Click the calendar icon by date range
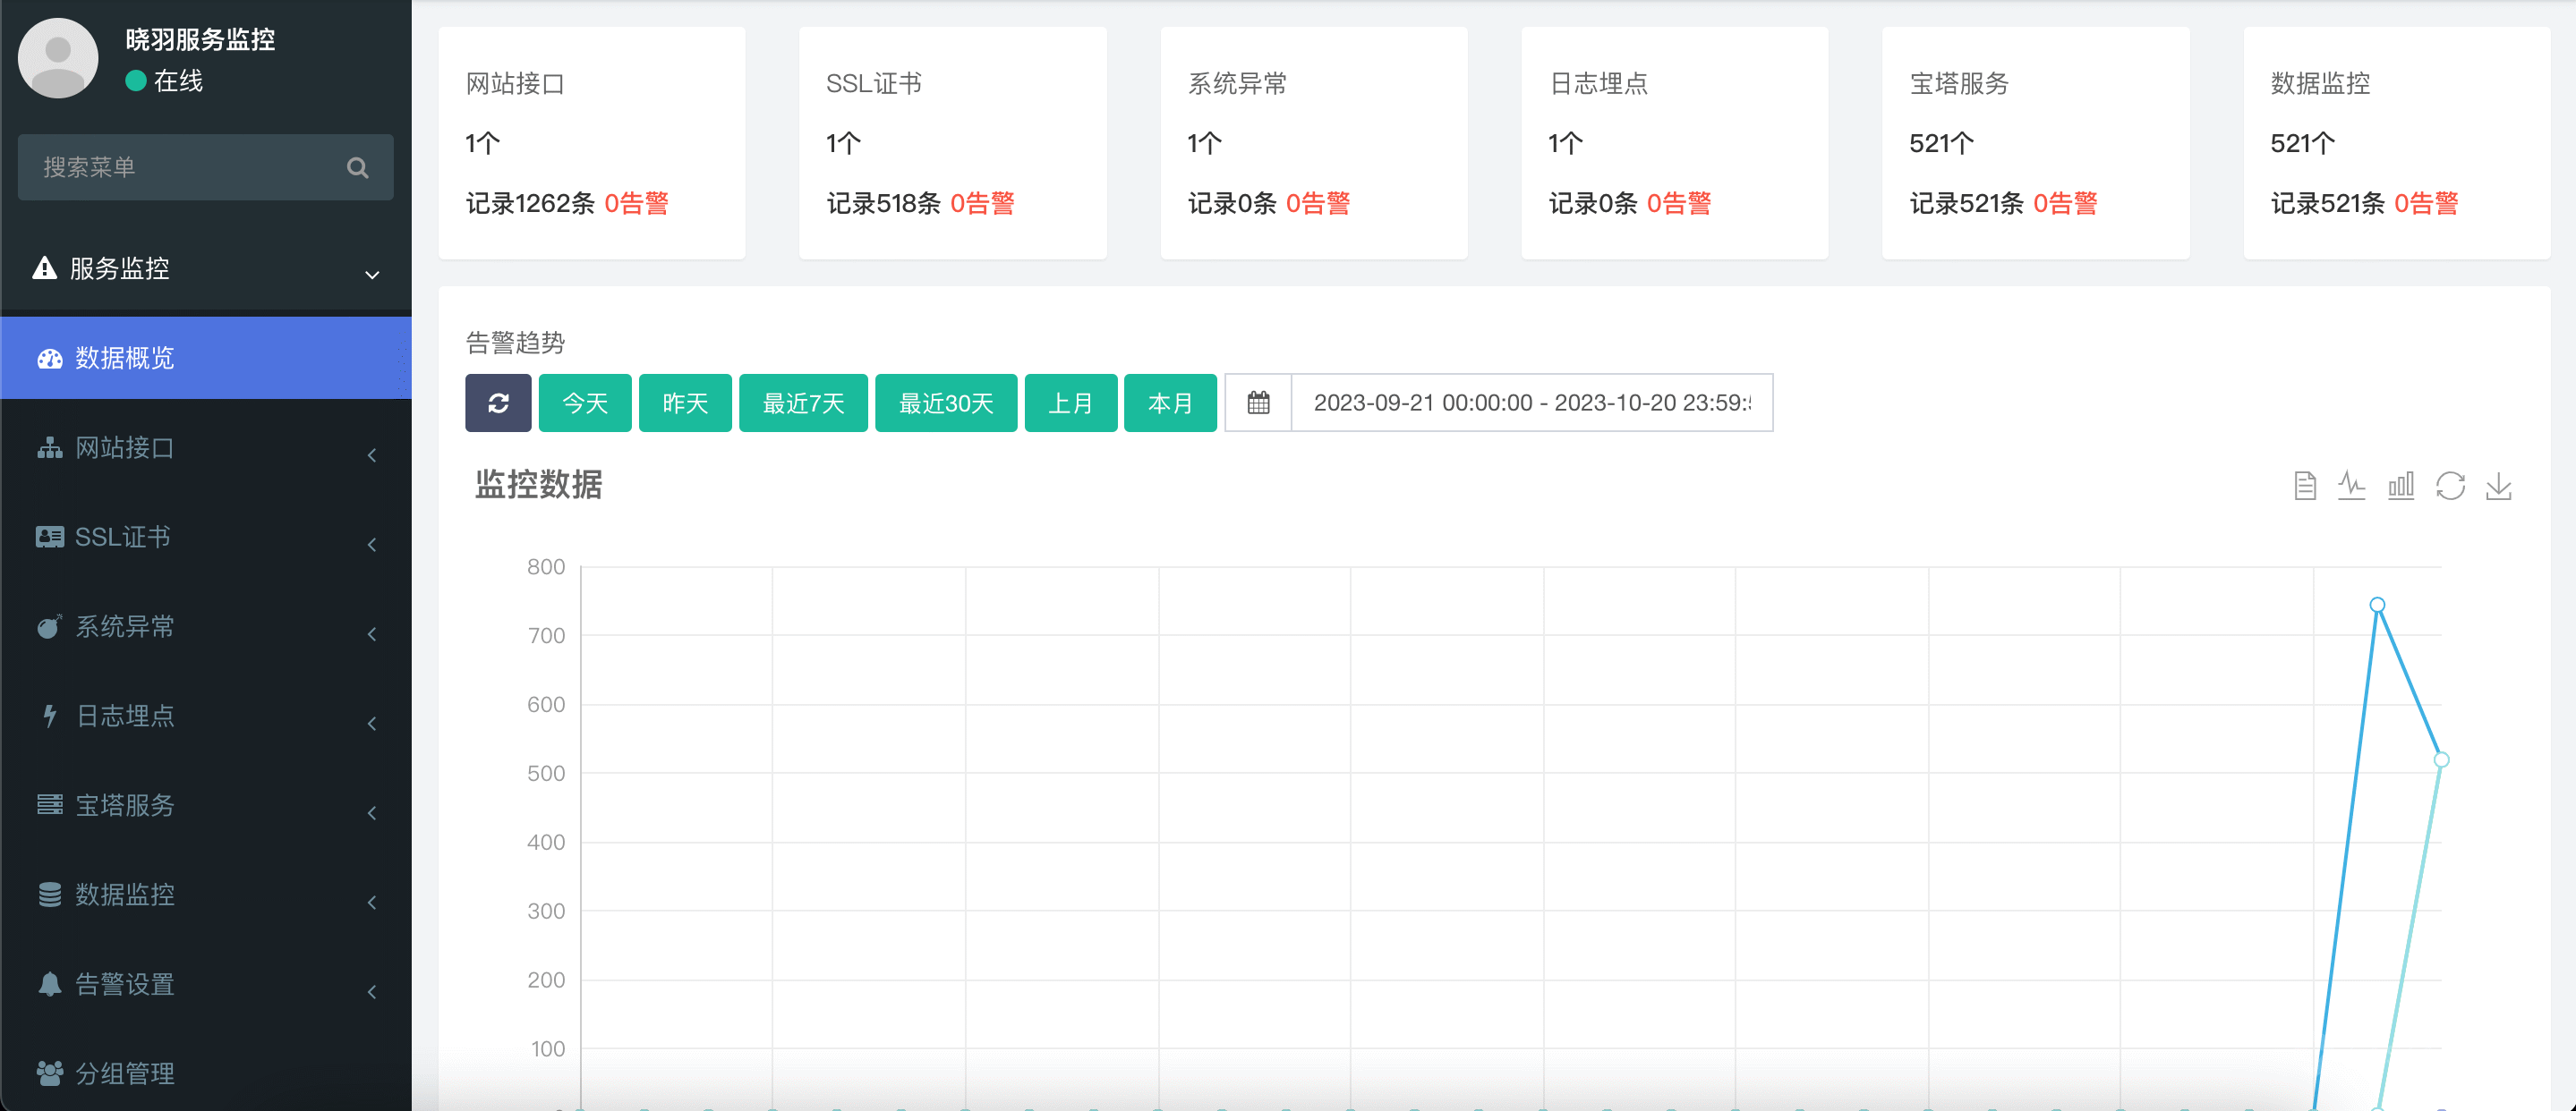This screenshot has width=2576, height=1111. pos(1258,403)
